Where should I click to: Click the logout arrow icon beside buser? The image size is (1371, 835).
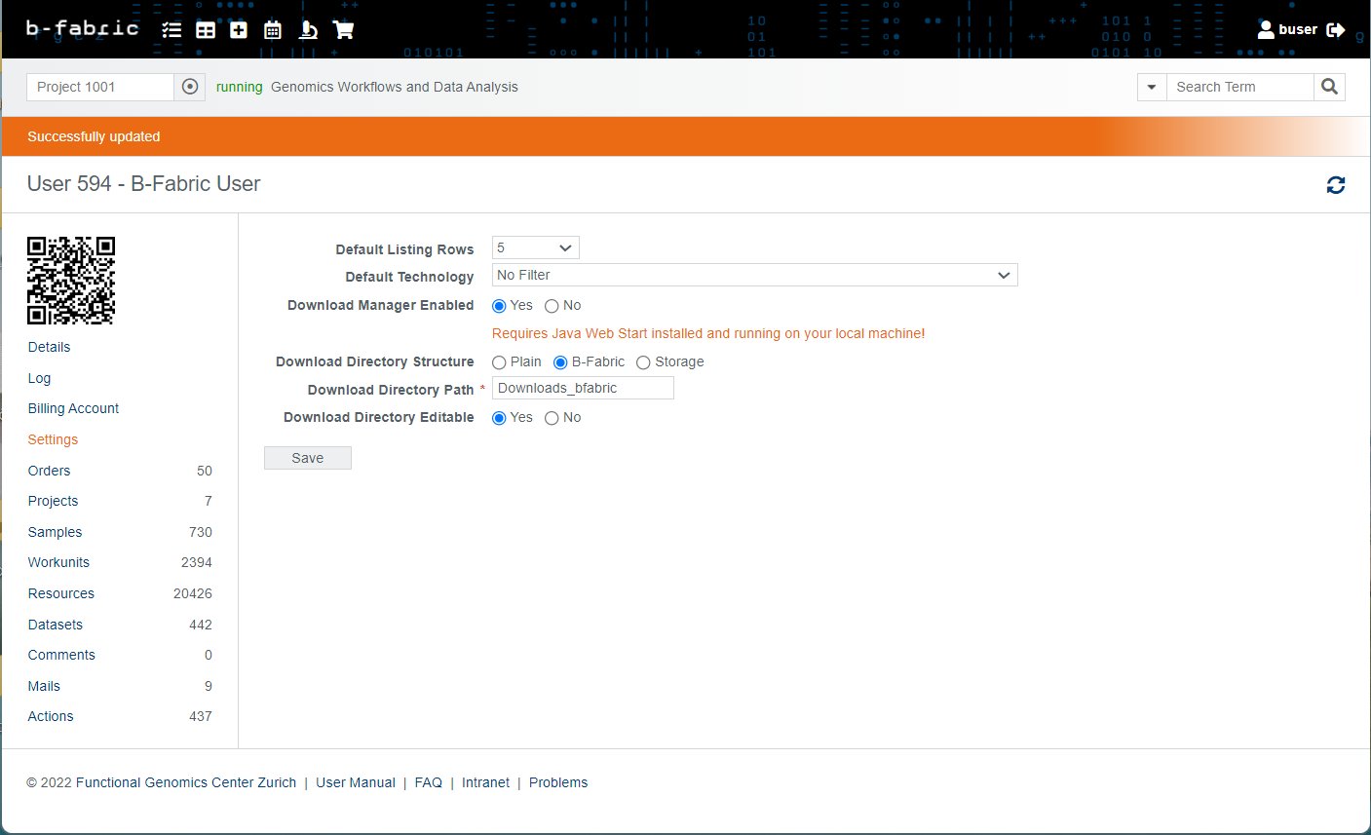(1336, 30)
